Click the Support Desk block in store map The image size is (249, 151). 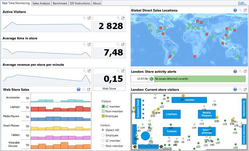click(x=138, y=108)
